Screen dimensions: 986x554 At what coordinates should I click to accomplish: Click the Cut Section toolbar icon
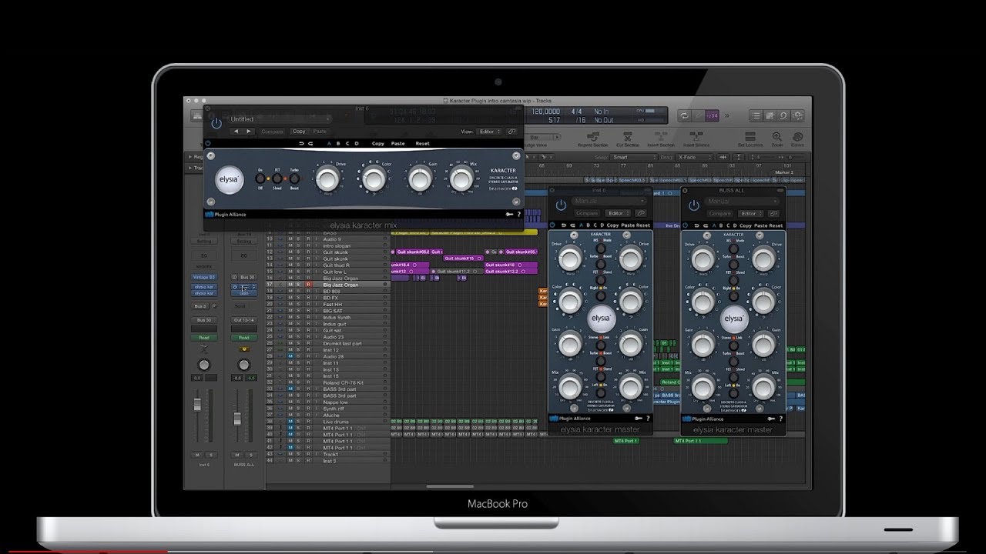coord(627,136)
